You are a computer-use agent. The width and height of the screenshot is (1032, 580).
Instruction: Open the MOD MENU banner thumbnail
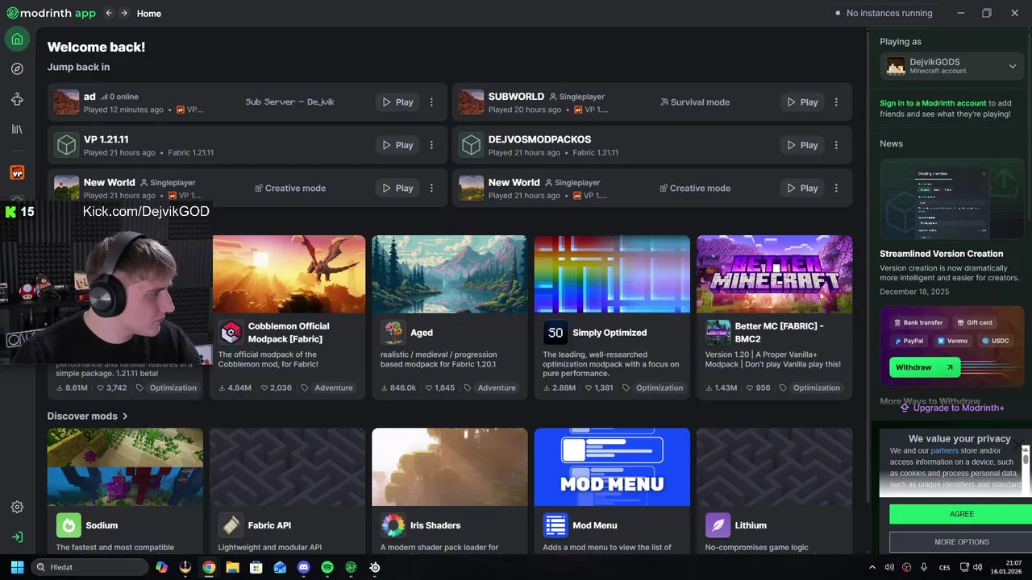[x=612, y=467]
